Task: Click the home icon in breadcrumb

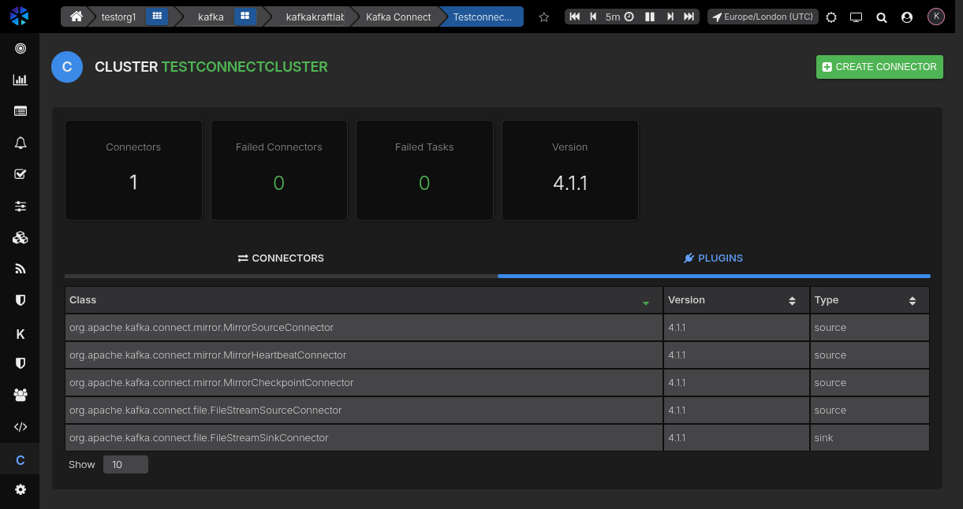Action: tap(77, 17)
